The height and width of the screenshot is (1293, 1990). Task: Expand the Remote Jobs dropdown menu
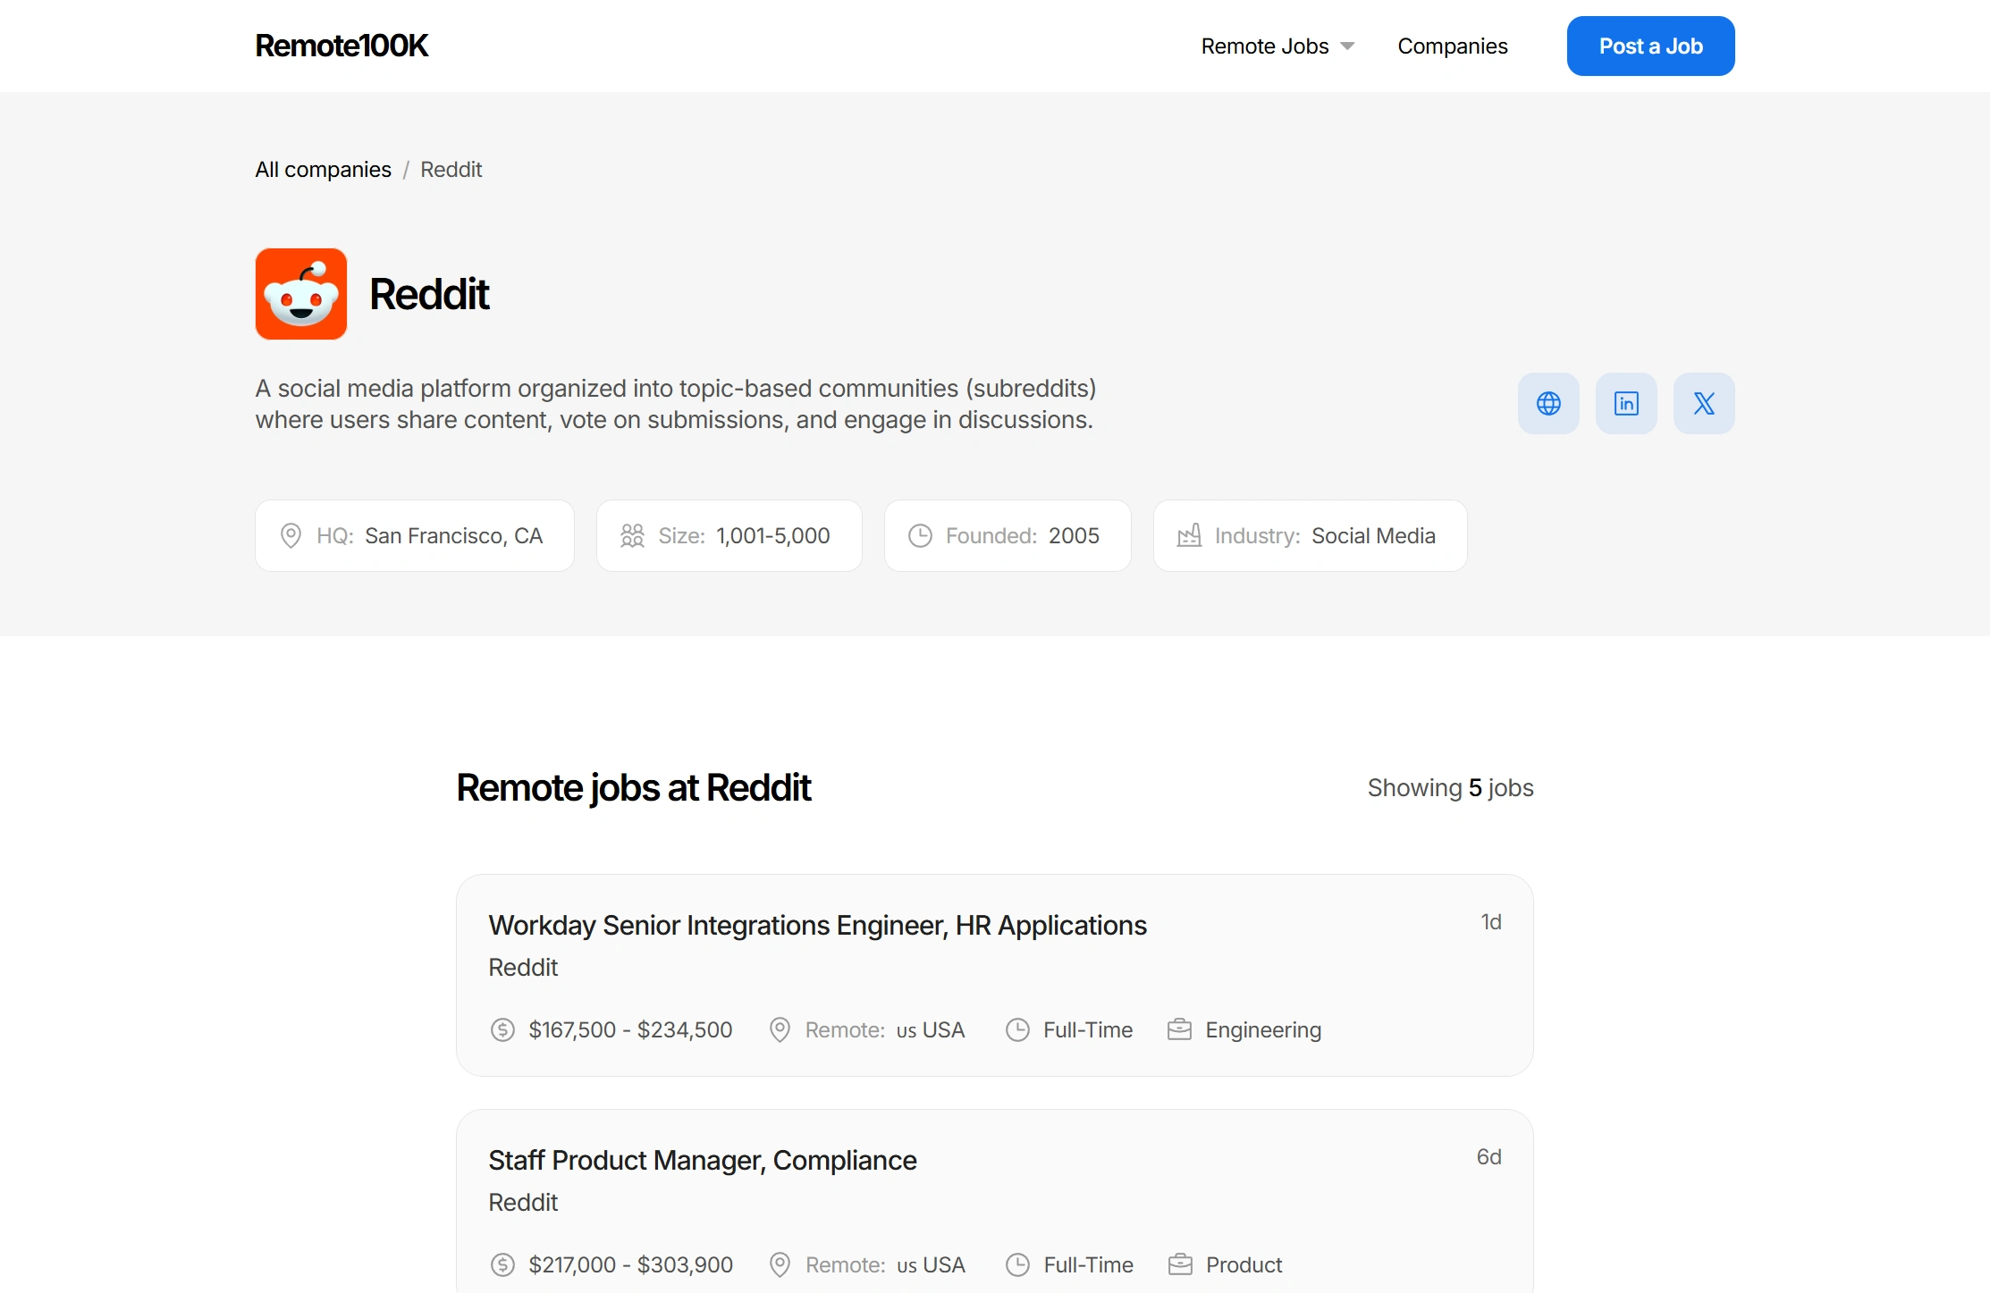[x=1277, y=46]
